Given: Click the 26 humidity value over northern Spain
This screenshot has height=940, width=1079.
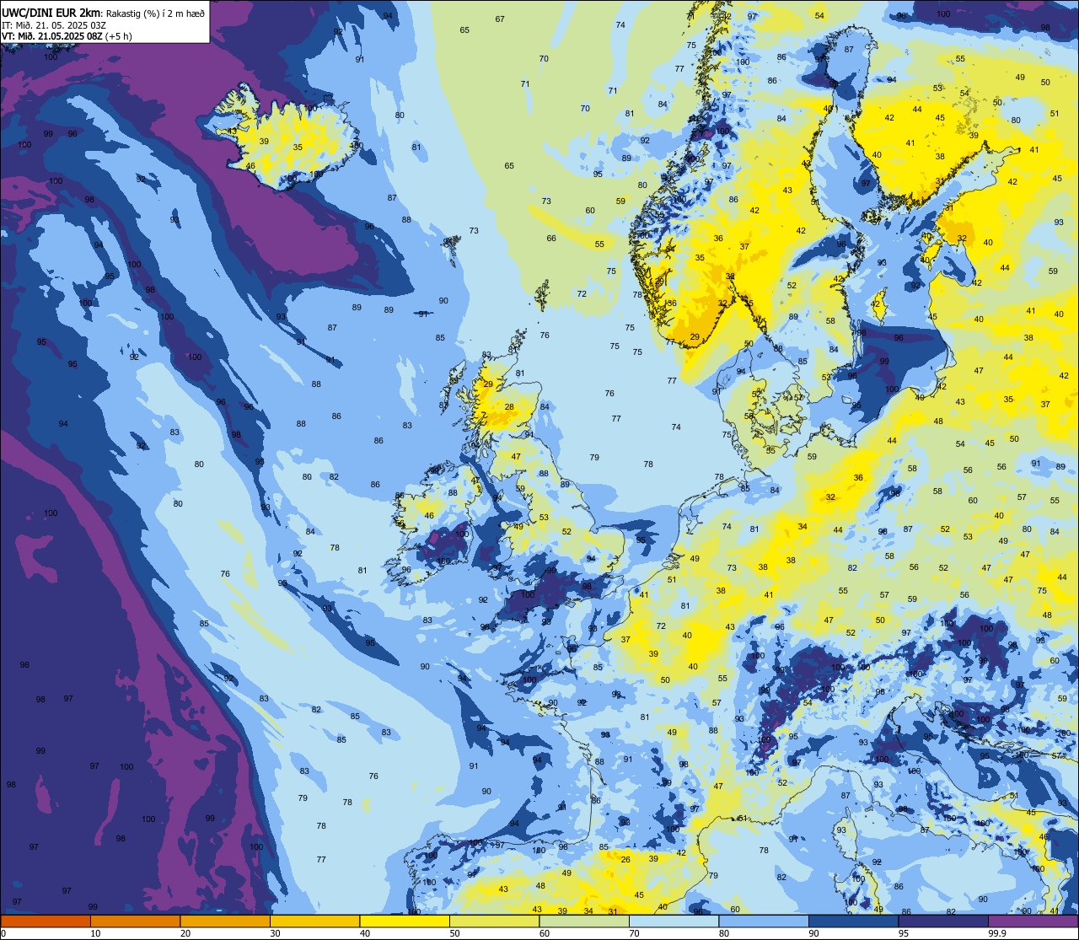Looking at the screenshot, I should point(625,860).
